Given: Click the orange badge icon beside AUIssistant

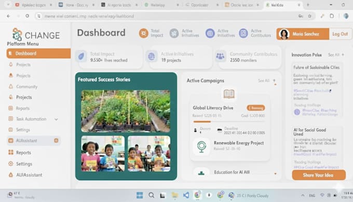Looking at the screenshot, I should click(x=56, y=141).
